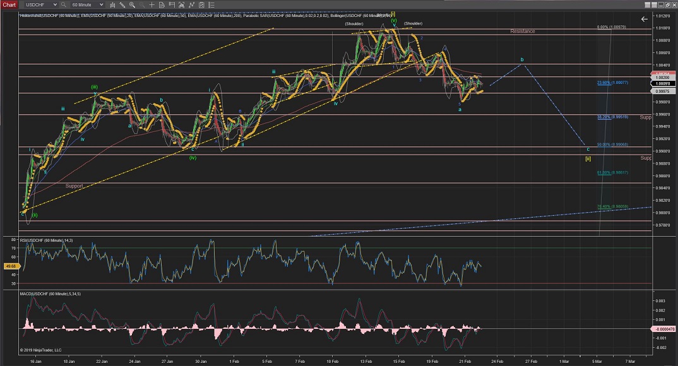The width and height of the screenshot is (678, 366).
Task: Toggle the Chart Trader panel icon
Action: pos(171,4)
